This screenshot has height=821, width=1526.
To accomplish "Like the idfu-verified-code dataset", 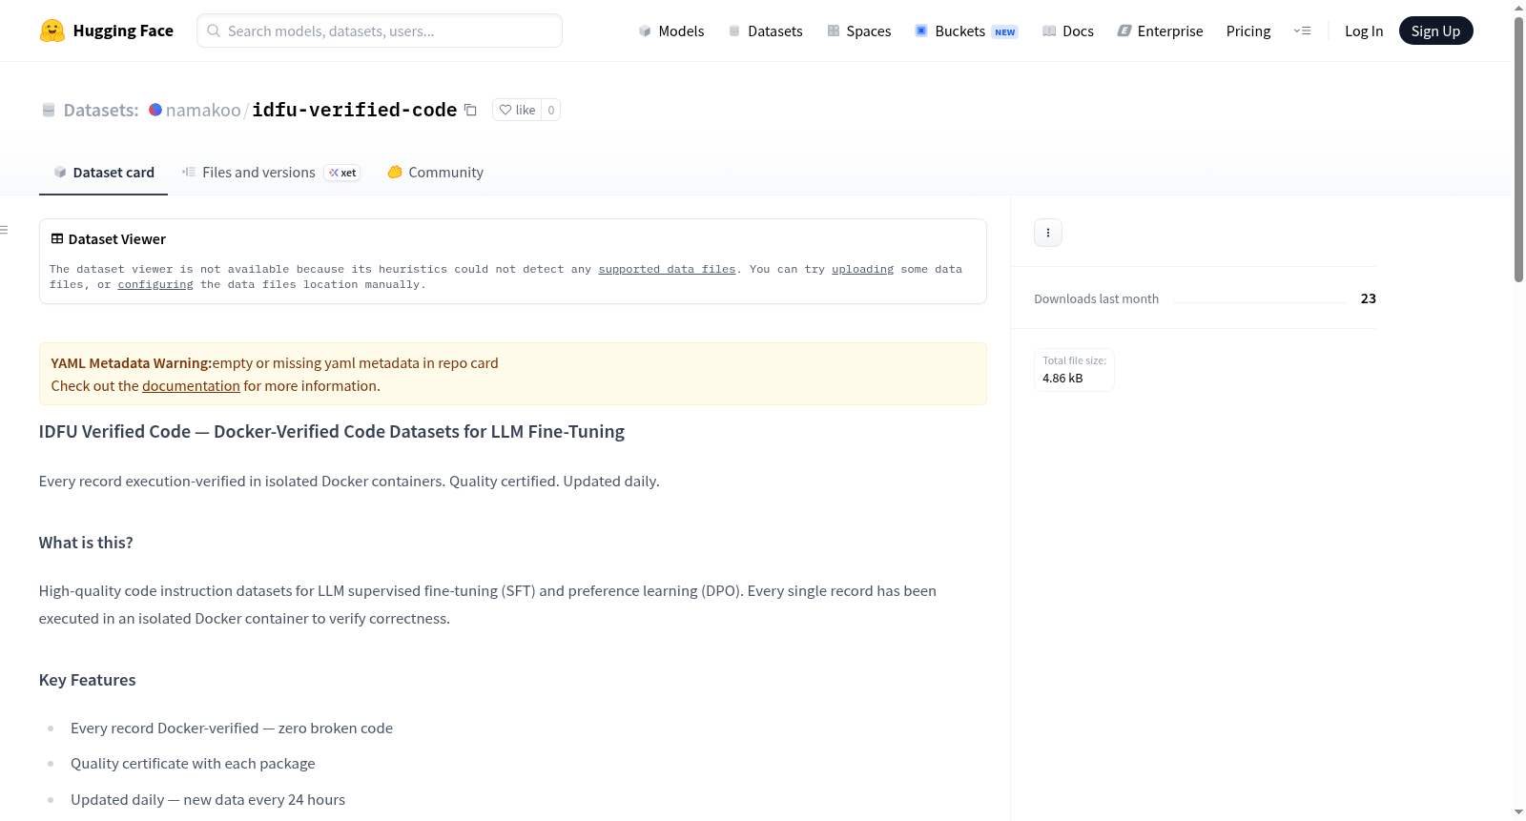I will click(x=517, y=110).
